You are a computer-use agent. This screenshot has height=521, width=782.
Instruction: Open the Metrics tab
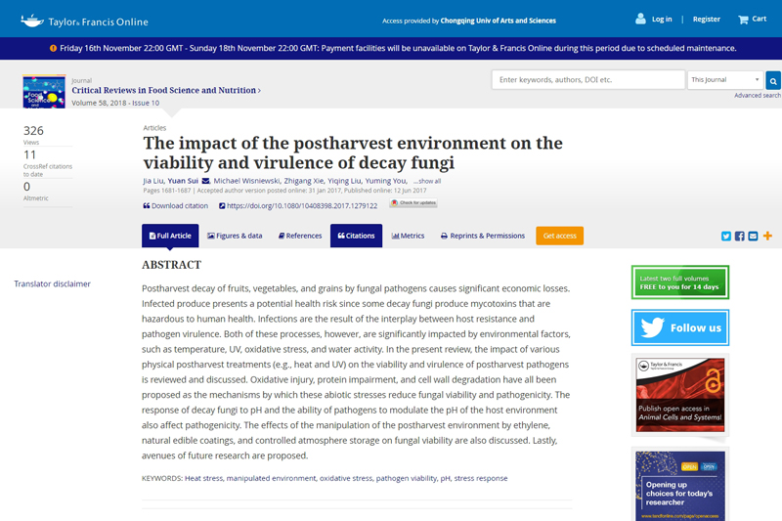(x=409, y=236)
